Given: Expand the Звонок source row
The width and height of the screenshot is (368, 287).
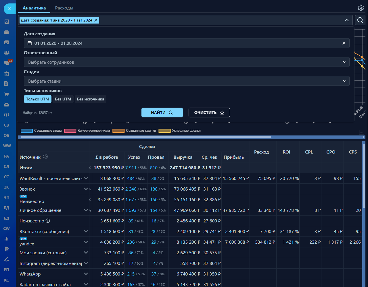Looking at the screenshot, I should pos(86,189).
